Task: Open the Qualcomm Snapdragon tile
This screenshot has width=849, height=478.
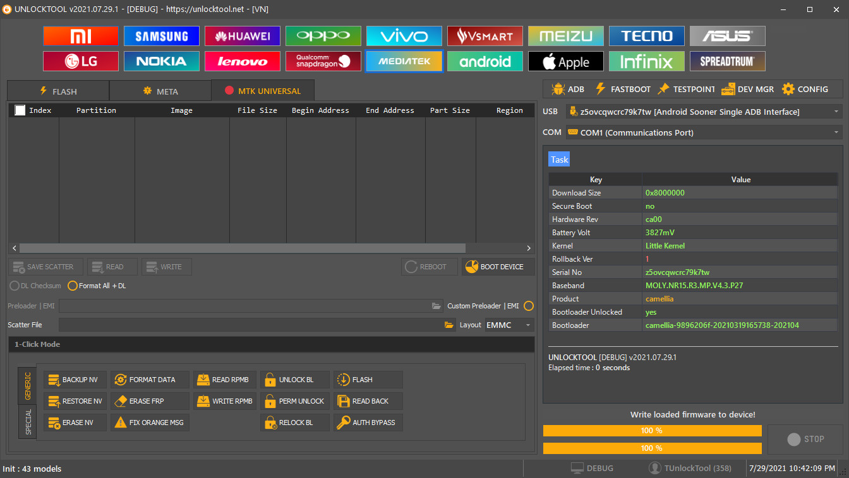Action: tap(323, 61)
